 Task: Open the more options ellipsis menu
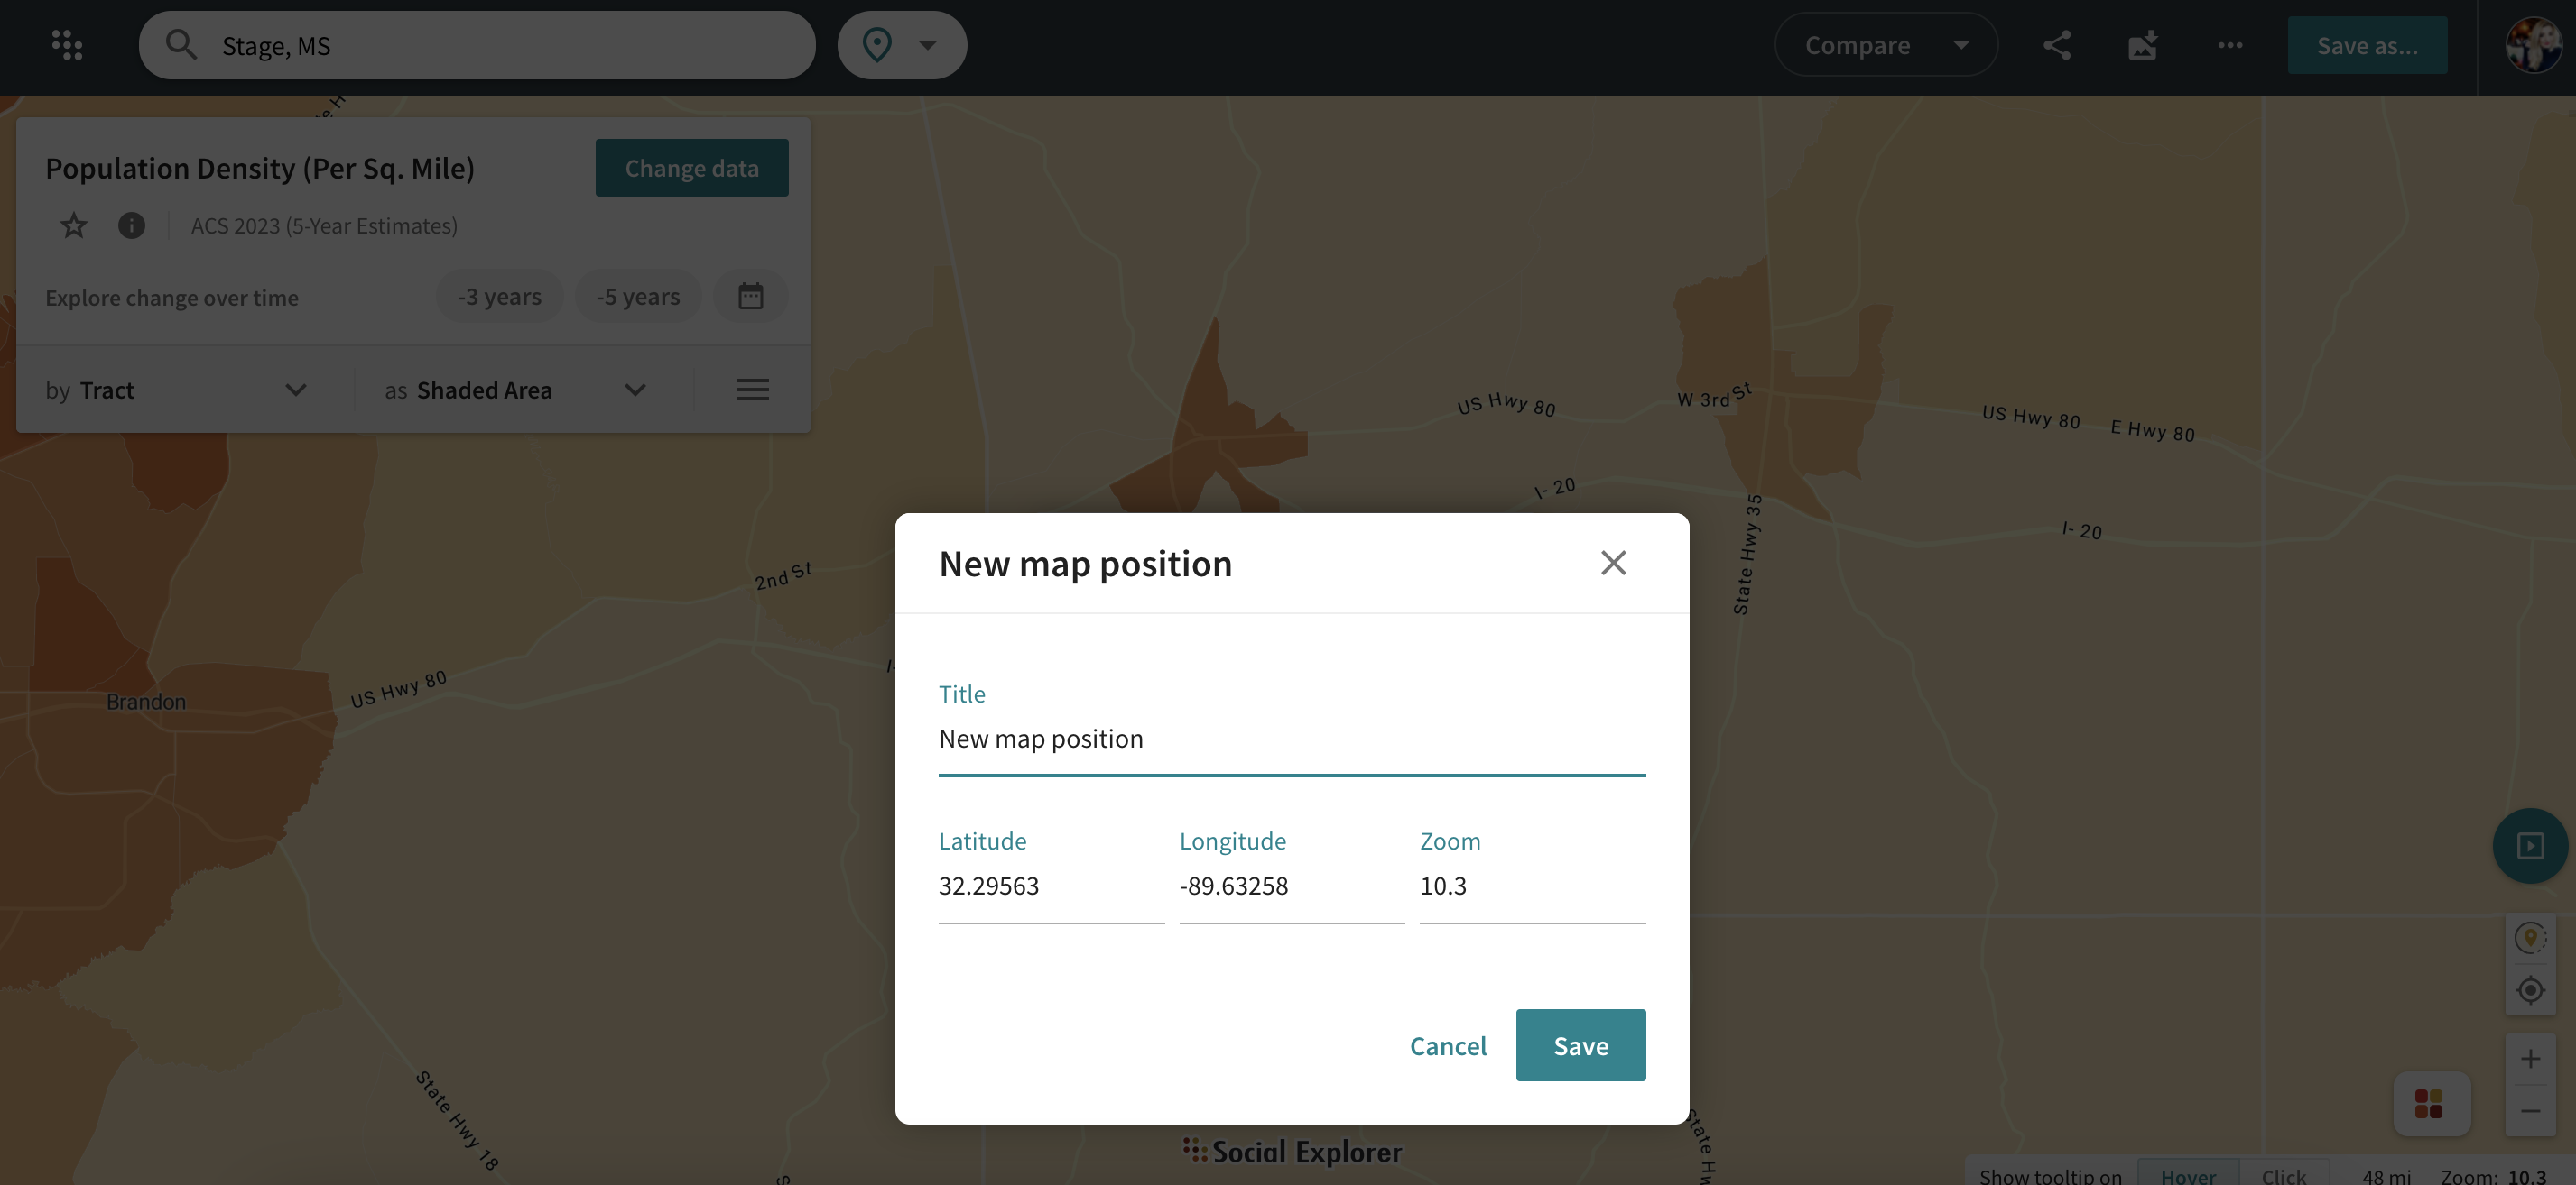pyautogui.click(x=2229, y=45)
